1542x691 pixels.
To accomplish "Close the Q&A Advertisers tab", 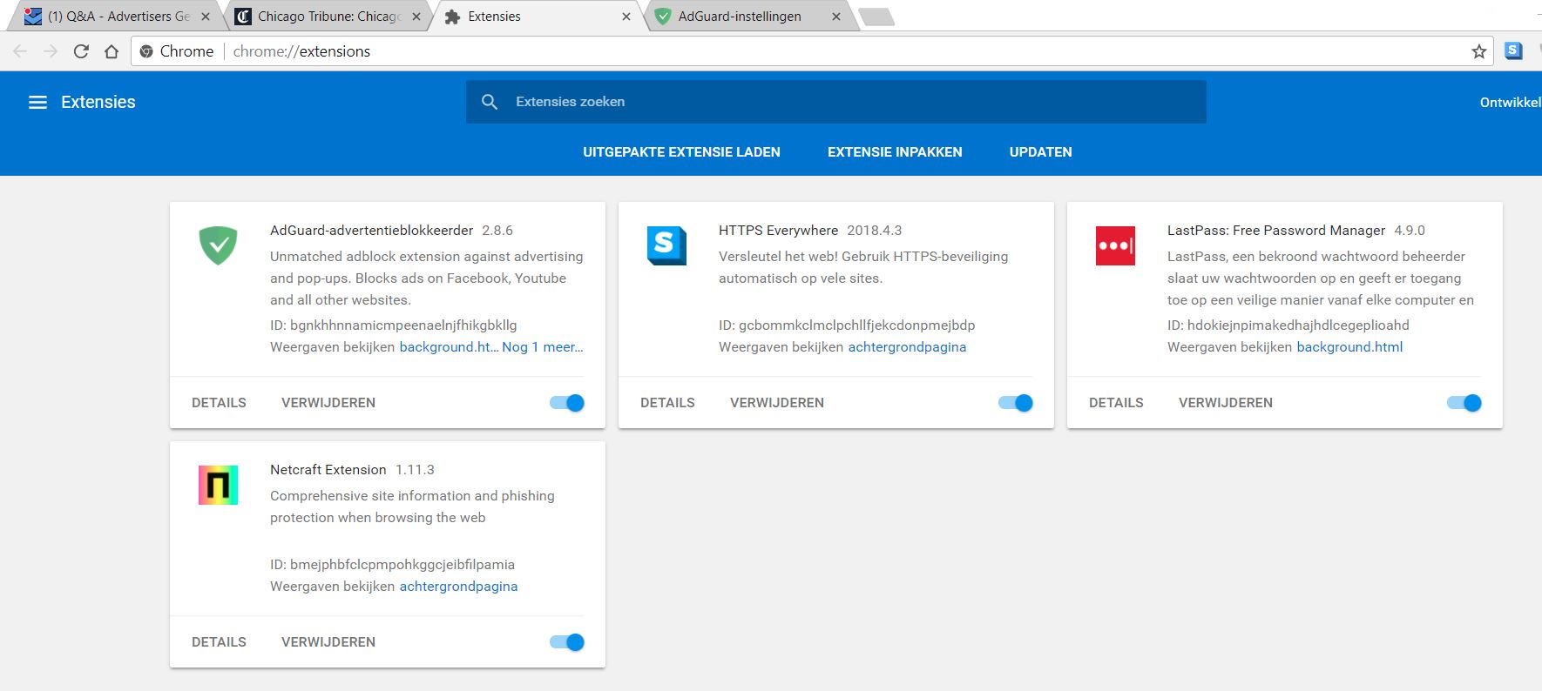I will (206, 17).
